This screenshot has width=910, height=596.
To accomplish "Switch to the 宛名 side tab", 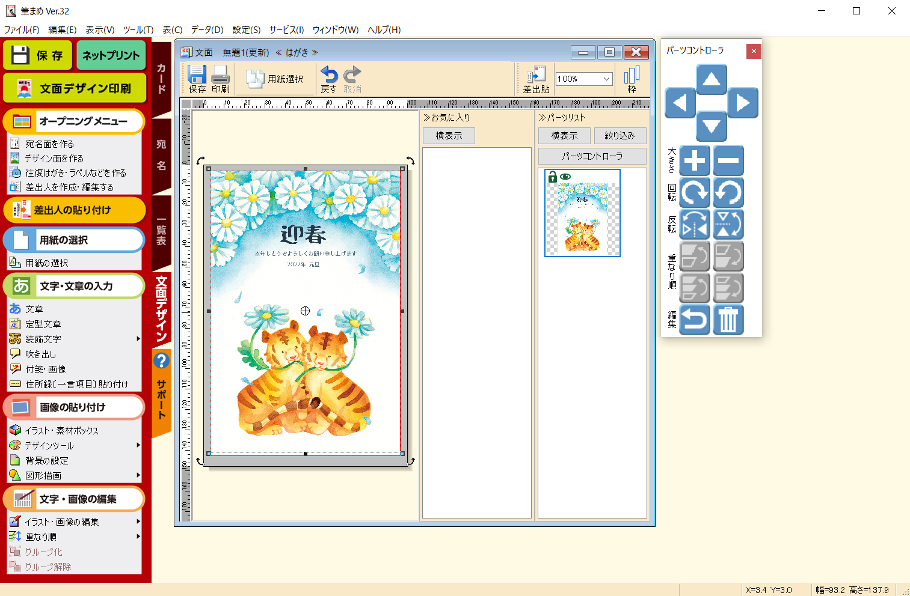I will point(161,155).
